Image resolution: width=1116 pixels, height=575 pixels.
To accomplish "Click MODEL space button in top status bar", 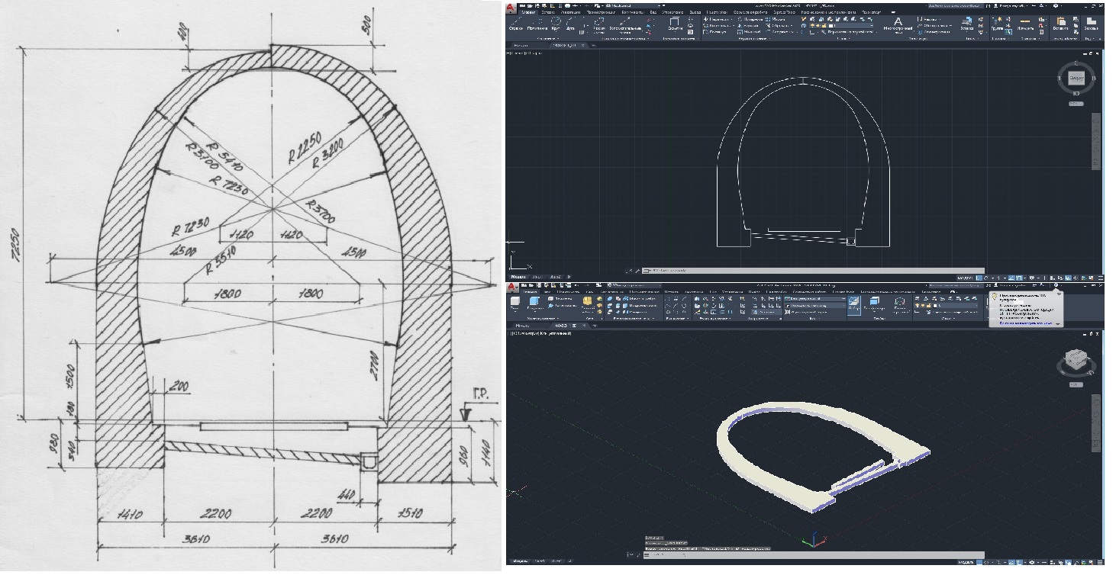I will (x=966, y=278).
